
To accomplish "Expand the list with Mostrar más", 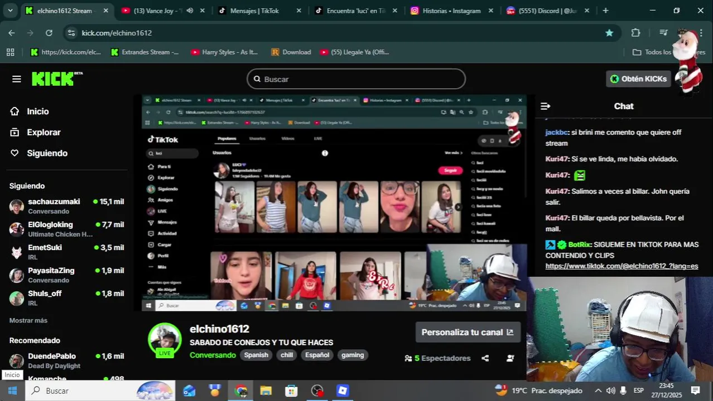I will pyautogui.click(x=28, y=320).
